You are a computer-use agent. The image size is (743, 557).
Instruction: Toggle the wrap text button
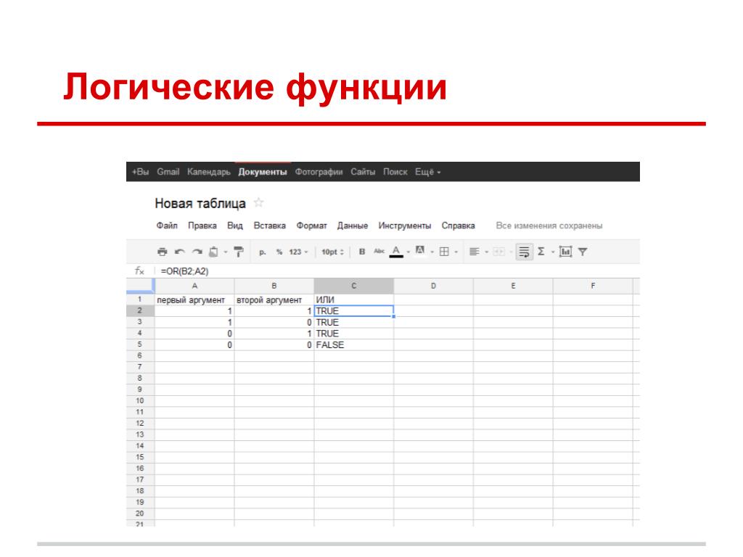[x=524, y=252]
